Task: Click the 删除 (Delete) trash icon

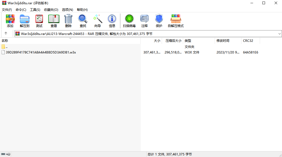Action: 68,21
